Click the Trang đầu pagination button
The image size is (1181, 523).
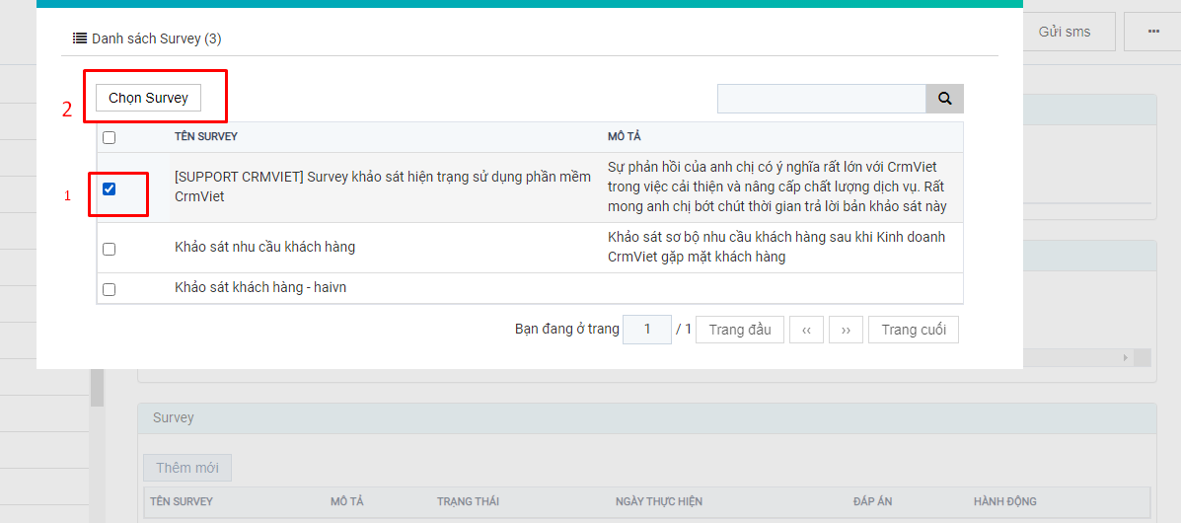(x=740, y=330)
